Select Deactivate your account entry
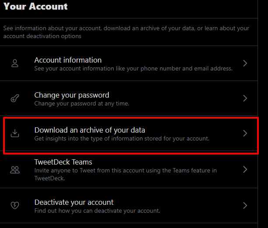 point(129,205)
